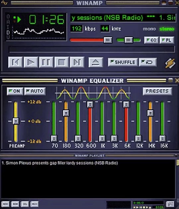Click the playlist mini eject button
The width and height of the screenshot is (179, 209).
click(x=150, y=207)
